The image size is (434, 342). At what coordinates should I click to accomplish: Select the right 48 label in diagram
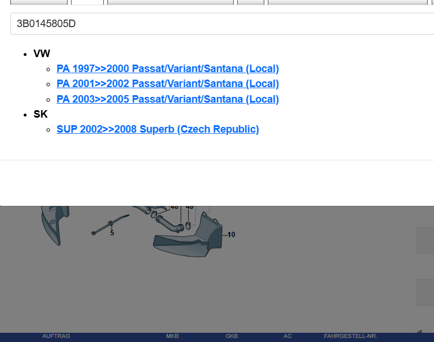[x=189, y=207]
